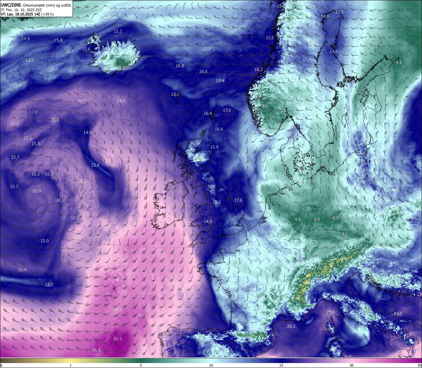The height and width of the screenshot is (368, 422).
Task: Select the 4.5 value over Germany
Action: [298, 219]
